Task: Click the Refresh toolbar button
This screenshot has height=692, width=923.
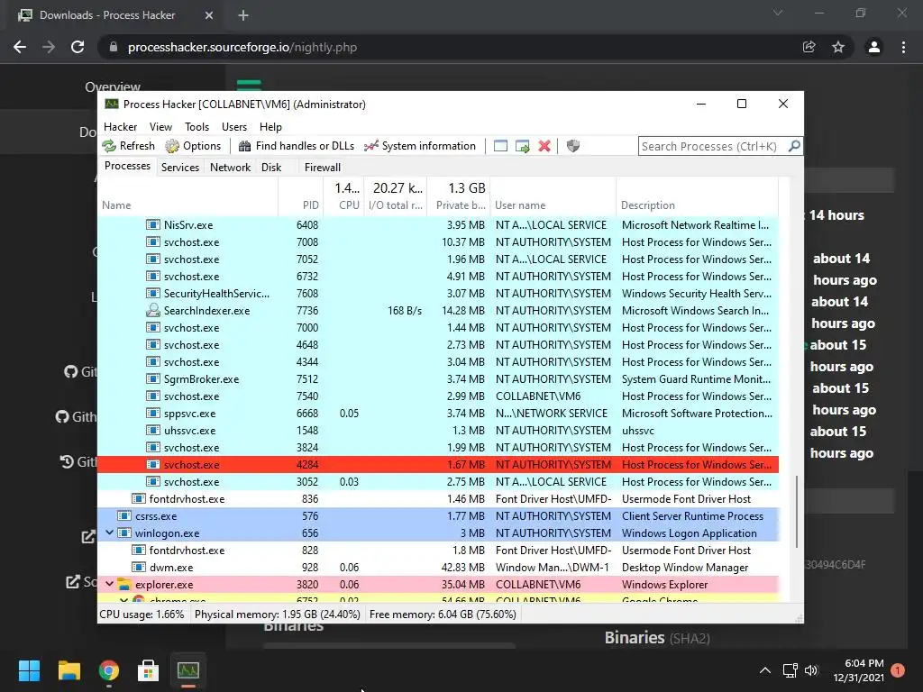Action: coord(128,146)
